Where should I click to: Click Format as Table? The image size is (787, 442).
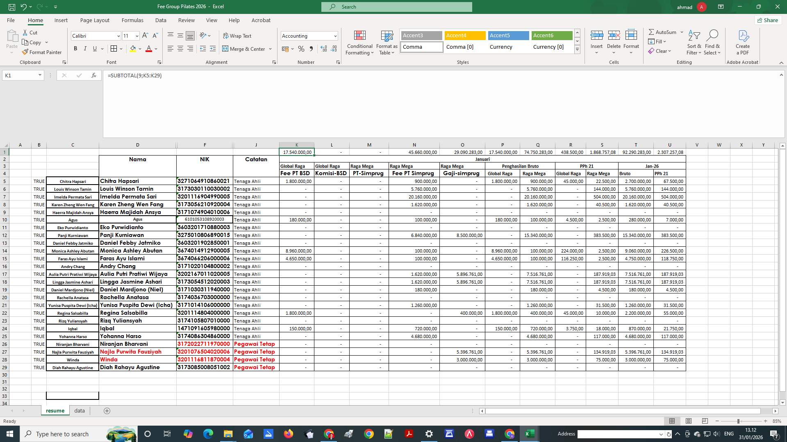386,43
